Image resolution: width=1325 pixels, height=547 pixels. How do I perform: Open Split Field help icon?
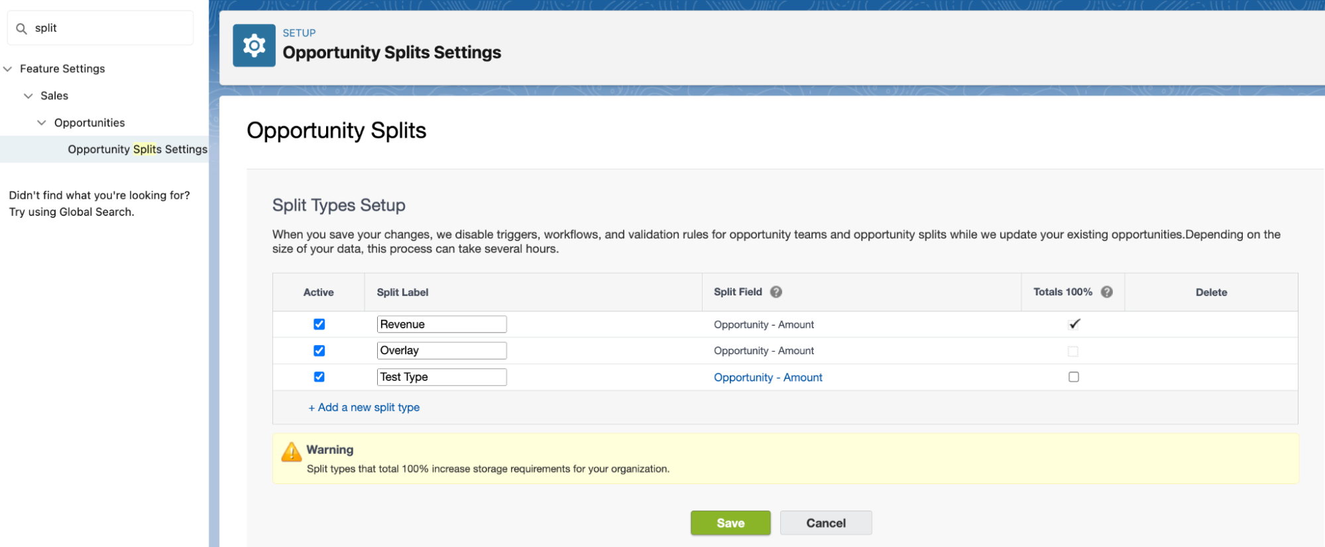(x=776, y=292)
